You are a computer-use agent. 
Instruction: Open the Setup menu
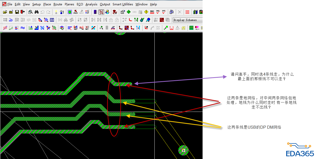tap(36, 4)
